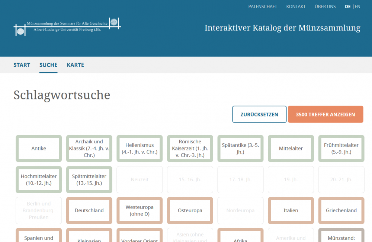This screenshot has width=372, height=242.
Task: Toggle the Hellenismus keyword tile
Action: pyautogui.click(x=139, y=149)
